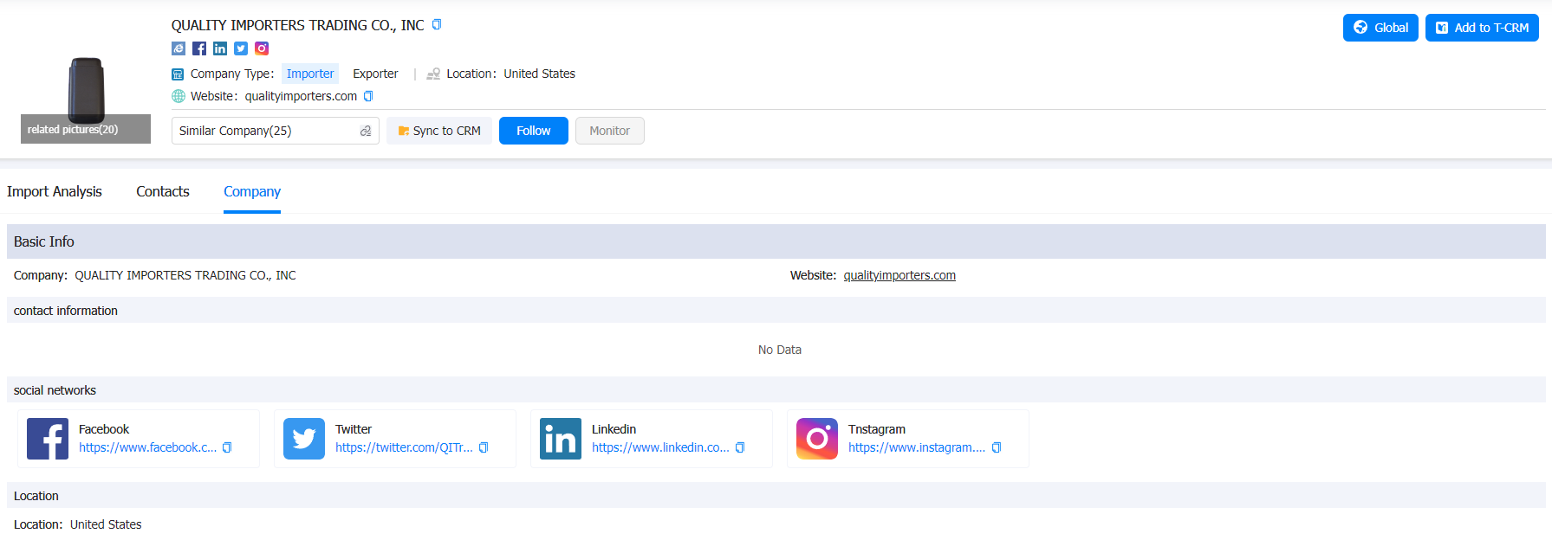This screenshot has height=540, width=1552.
Task: Copy the website address qualityimporters.com
Action: click(x=368, y=96)
